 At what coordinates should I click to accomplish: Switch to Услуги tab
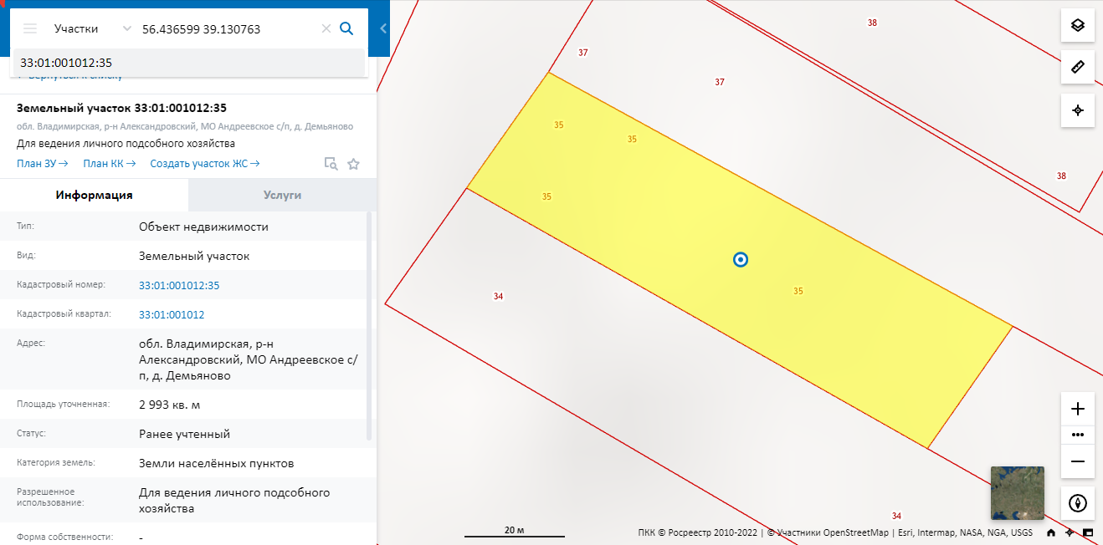[282, 195]
